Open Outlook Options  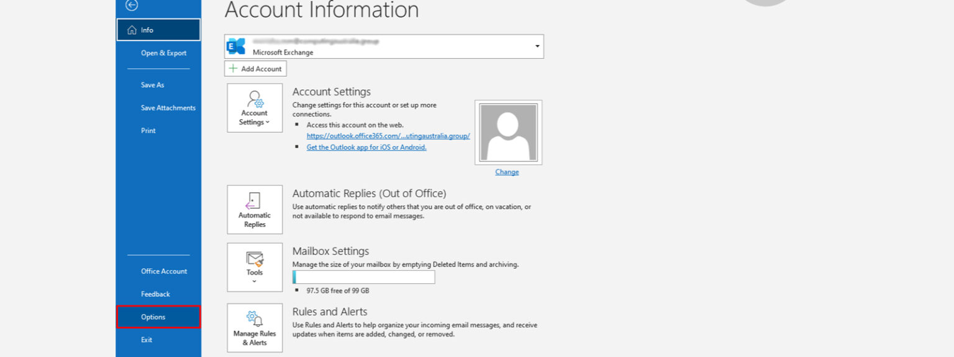tap(158, 317)
